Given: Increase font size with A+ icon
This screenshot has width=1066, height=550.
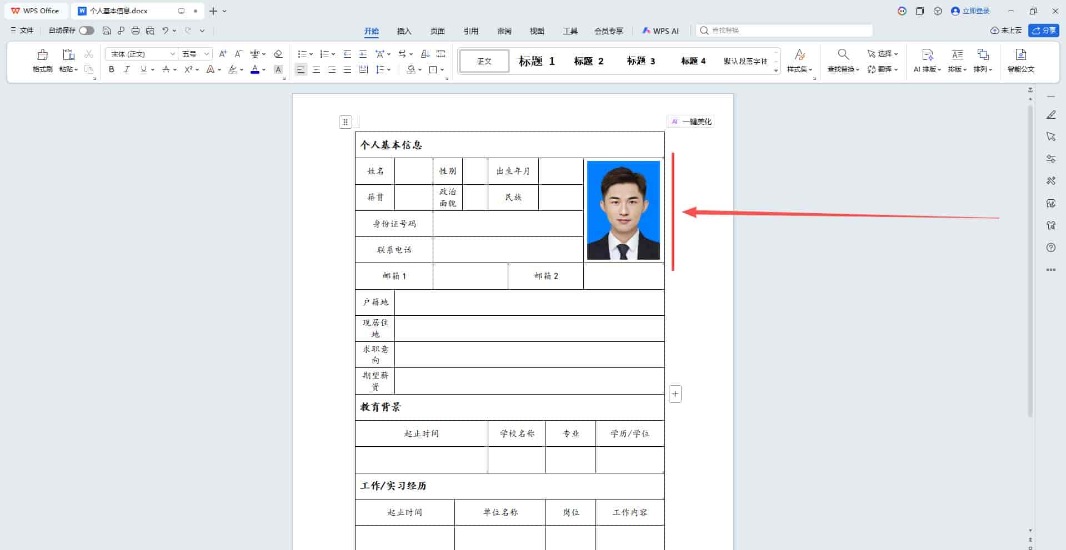Looking at the screenshot, I should [222, 54].
